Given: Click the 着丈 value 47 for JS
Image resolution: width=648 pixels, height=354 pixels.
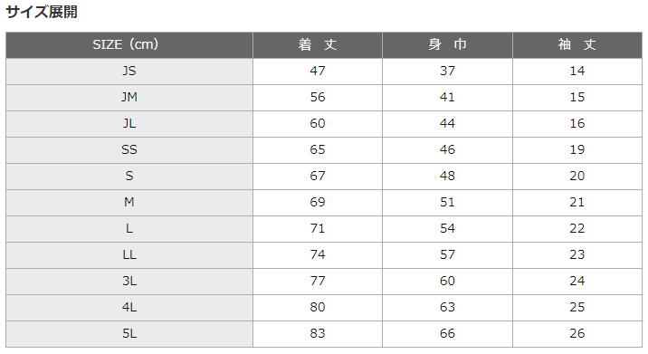Looking at the screenshot, I should [x=318, y=72].
